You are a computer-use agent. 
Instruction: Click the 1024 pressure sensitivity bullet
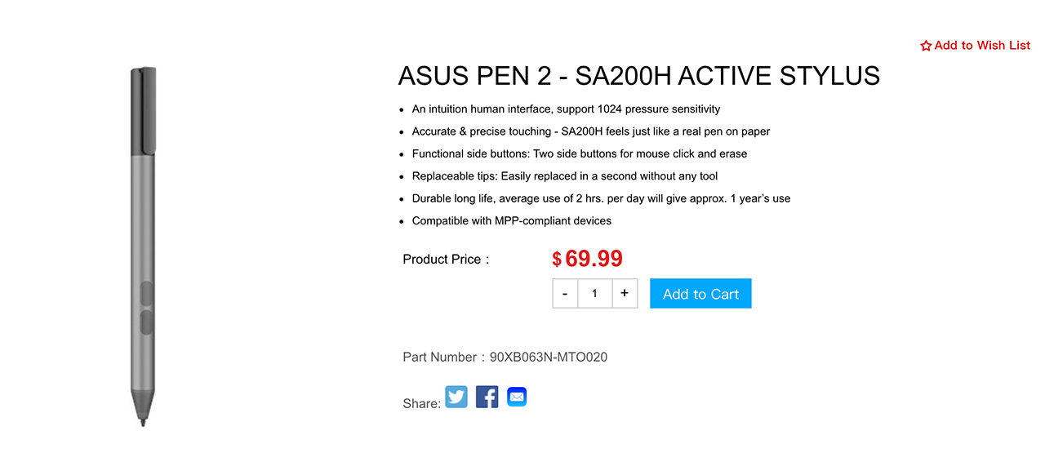click(566, 109)
